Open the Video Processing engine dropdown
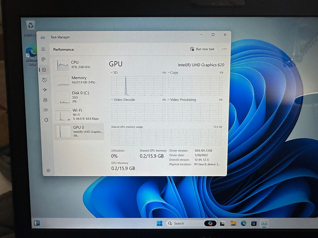Viewport: 318px width, 238px height. [x=182, y=100]
